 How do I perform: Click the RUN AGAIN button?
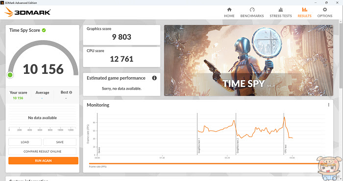tap(43, 160)
